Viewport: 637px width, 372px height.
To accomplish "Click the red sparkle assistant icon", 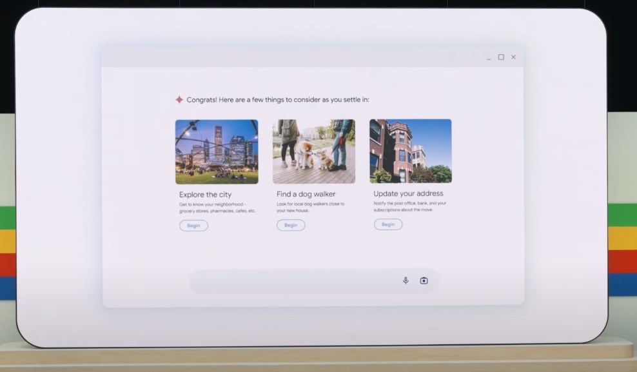I will [179, 99].
